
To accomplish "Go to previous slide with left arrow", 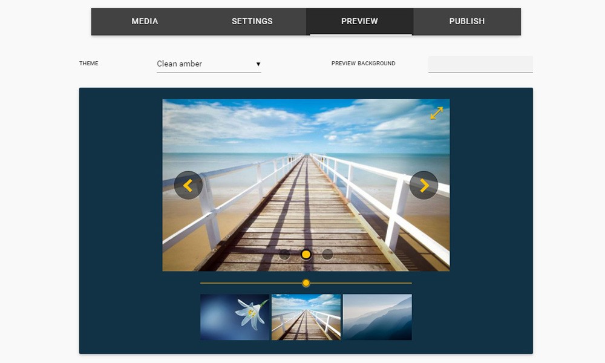I will point(188,185).
